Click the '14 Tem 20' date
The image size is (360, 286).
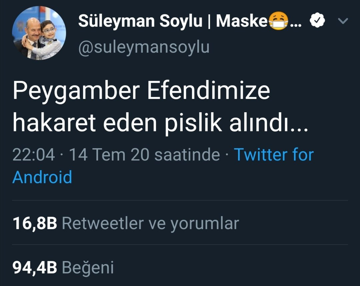[109, 154]
